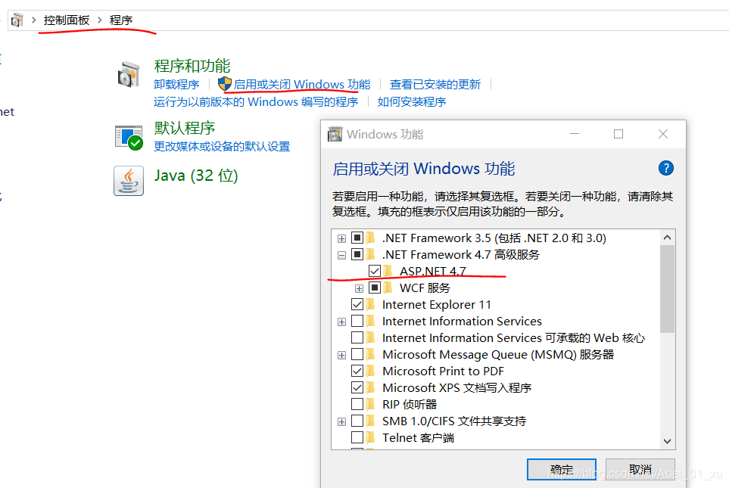Select the Internet Explorer 11 row text
The height and width of the screenshot is (488, 729).
[437, 304]
